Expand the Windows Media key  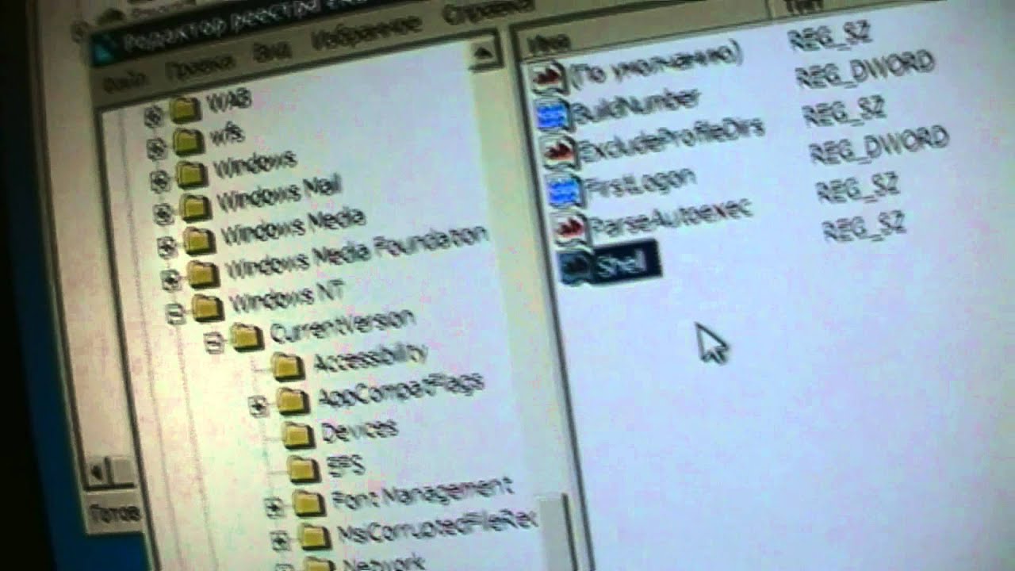tap(167, 247)
